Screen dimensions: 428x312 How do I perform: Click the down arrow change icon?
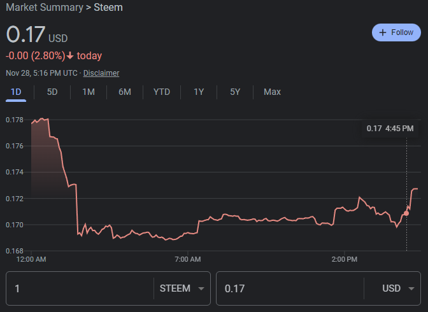pos(70,55)
